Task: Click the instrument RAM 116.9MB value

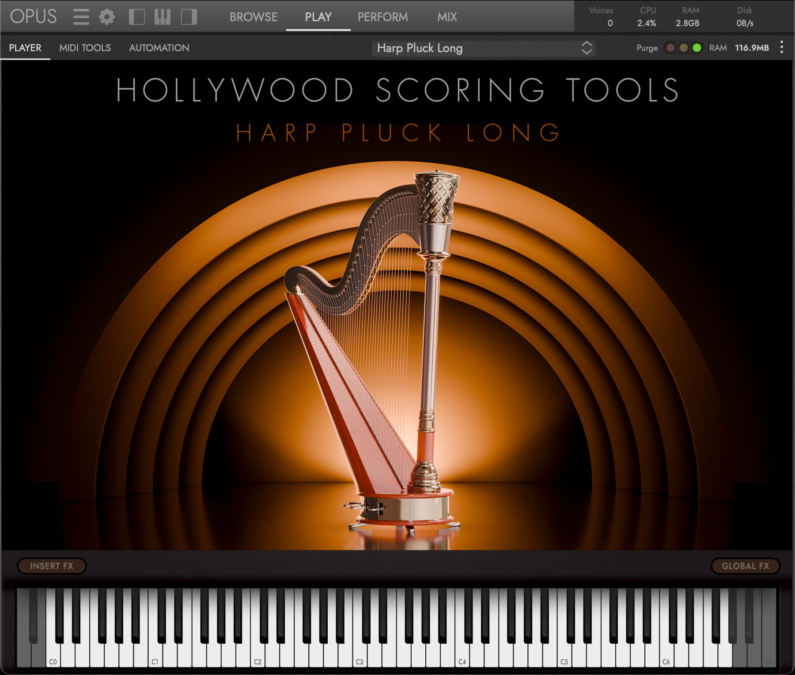Action: (752, 48)
